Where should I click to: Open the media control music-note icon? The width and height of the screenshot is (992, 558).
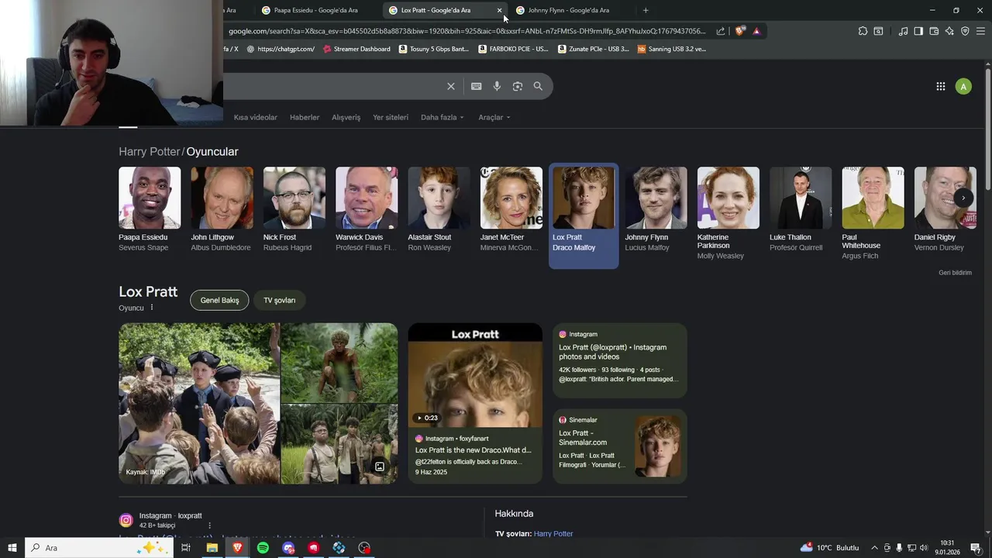903,31
